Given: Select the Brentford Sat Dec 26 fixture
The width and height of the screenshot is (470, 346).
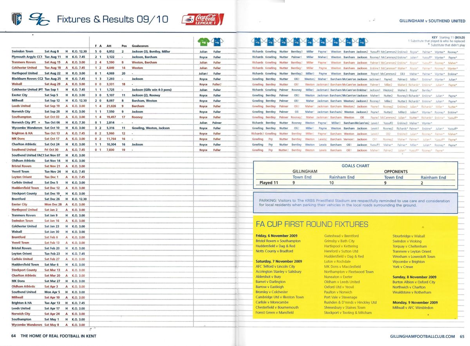Looking at the screenshot, I should [x=49, y=199].
